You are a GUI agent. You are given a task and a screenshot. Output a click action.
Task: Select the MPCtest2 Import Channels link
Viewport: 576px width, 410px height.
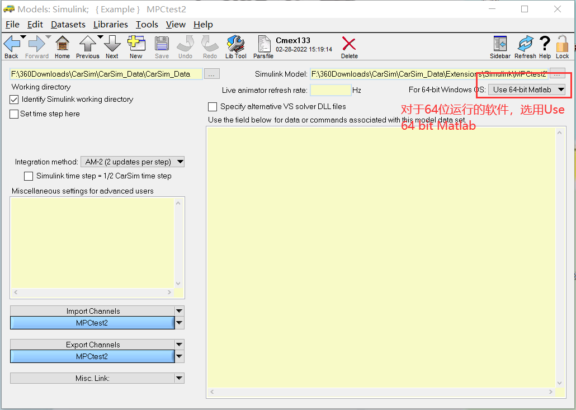coord(93,323)
